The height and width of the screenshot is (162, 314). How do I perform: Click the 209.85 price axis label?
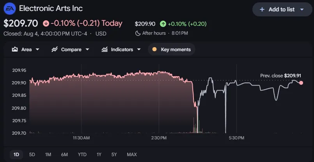pyautogui.click(x=19, y=95)
